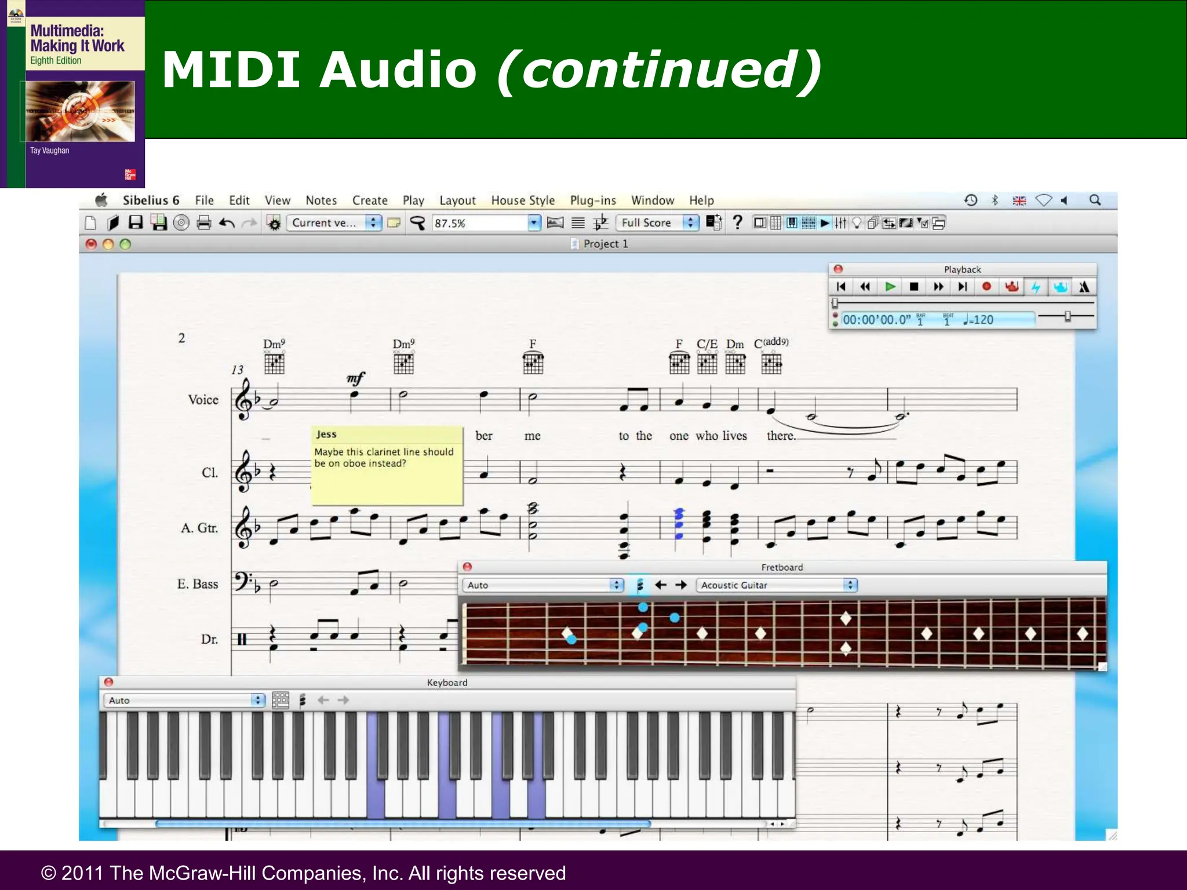This screenshot has height=890, width=1187.
Task: Click the left arrow in Fretboard window
Action: pyautogui.click(x=660, y=585)
